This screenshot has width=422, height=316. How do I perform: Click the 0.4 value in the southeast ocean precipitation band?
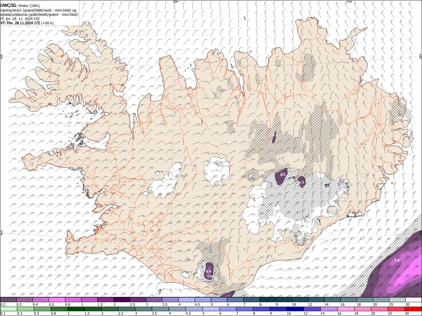[x=397, y=260]
